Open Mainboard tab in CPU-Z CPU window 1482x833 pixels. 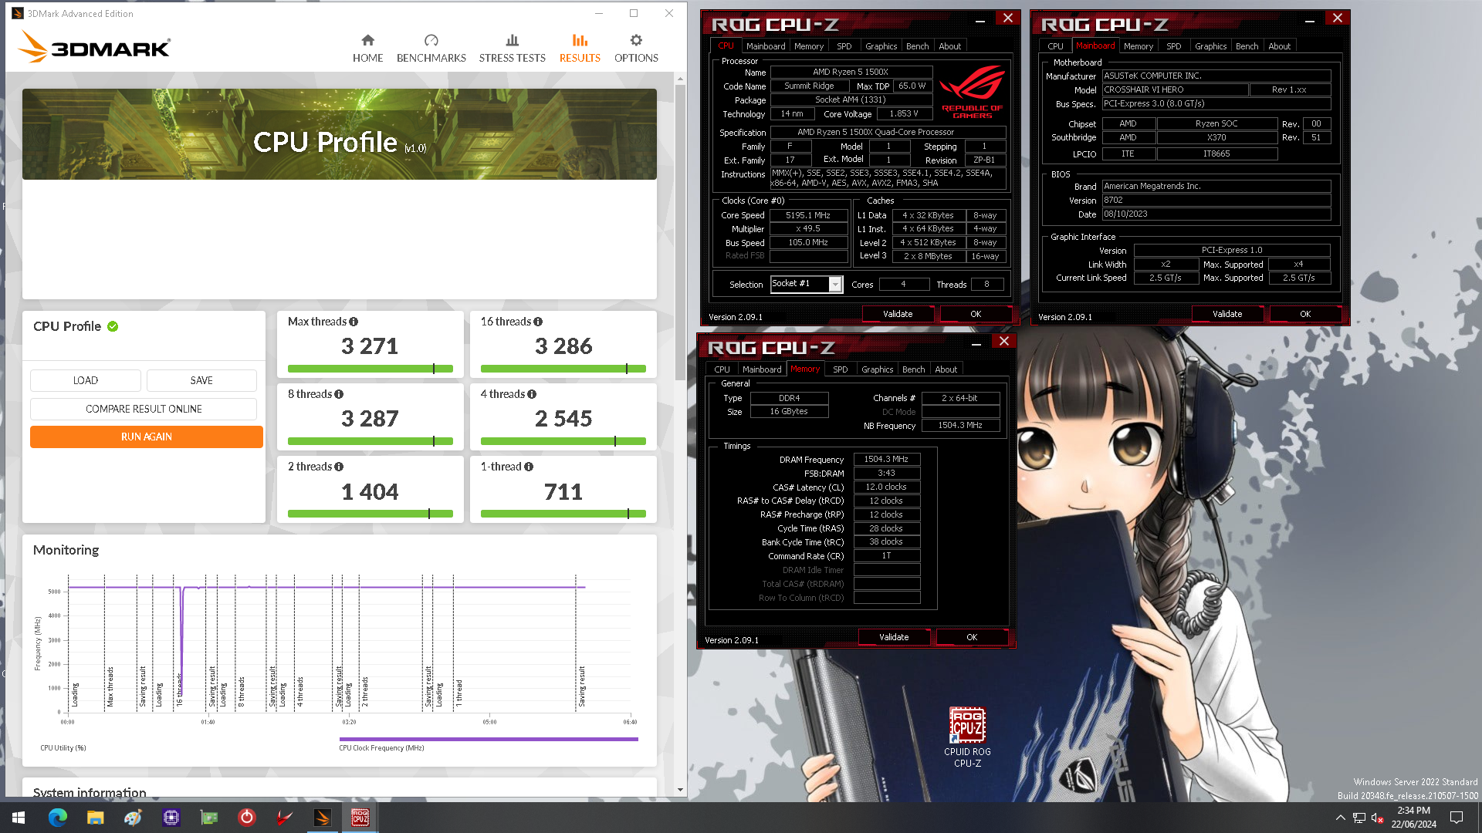pyautogui.click(x=765, y=46)
